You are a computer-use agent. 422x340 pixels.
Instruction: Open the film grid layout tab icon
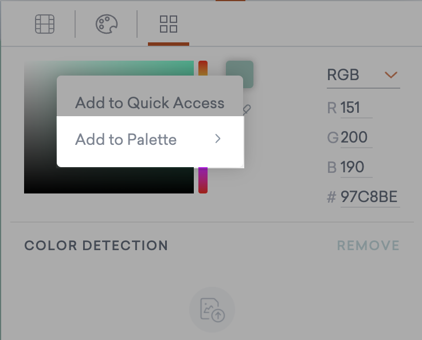point(45,24)
